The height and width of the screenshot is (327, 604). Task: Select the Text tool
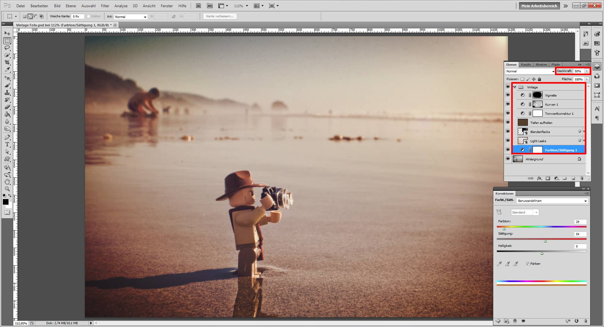coord(7,145)
